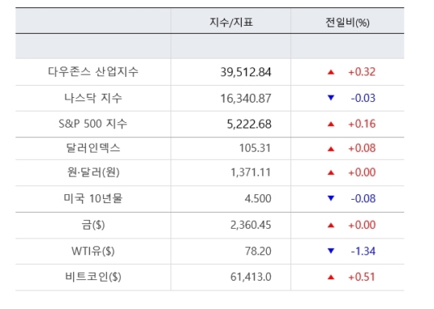The height and width of the screenshot is (309, 434).
Task: Click the 전일비(%) column header
Action: (x=347, y=22)
